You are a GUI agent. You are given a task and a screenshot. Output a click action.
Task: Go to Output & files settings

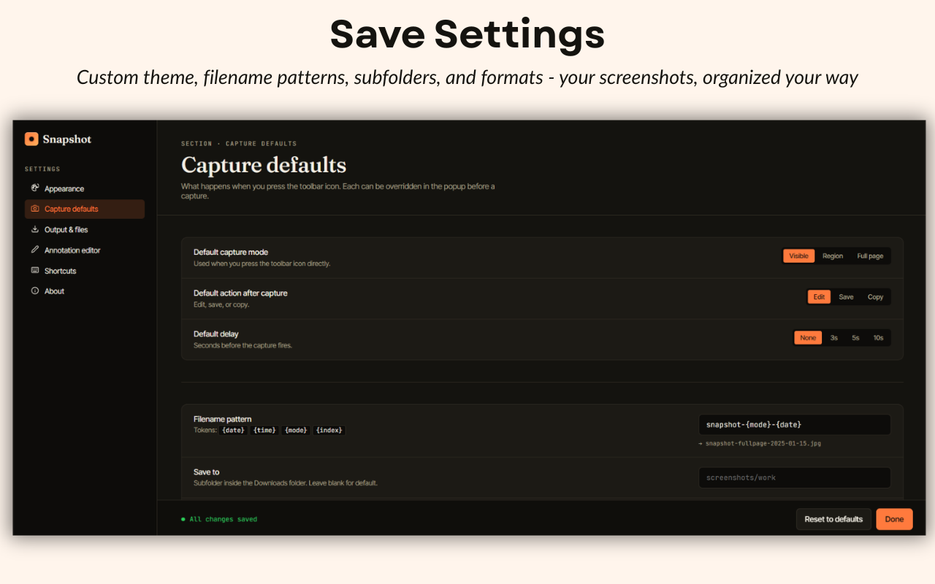coord(85,229)
